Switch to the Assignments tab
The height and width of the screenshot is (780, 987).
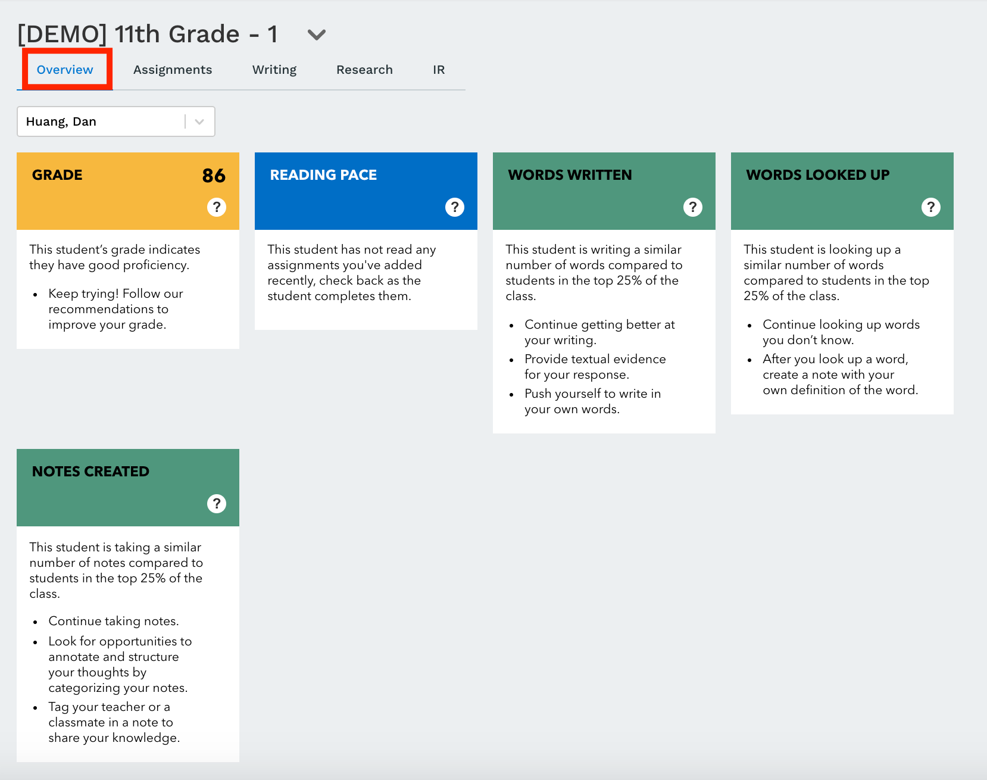(173, 70)
